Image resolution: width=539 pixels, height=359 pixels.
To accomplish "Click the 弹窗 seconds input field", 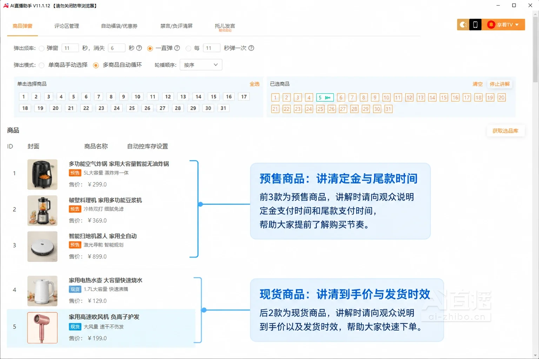I will (70, 48).
